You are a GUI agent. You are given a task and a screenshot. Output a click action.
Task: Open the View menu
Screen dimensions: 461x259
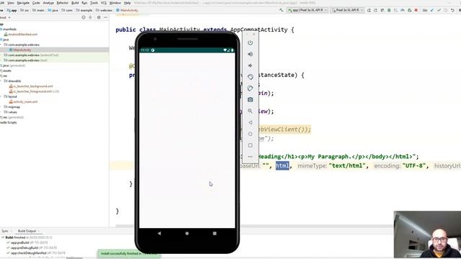coord(10,3)
